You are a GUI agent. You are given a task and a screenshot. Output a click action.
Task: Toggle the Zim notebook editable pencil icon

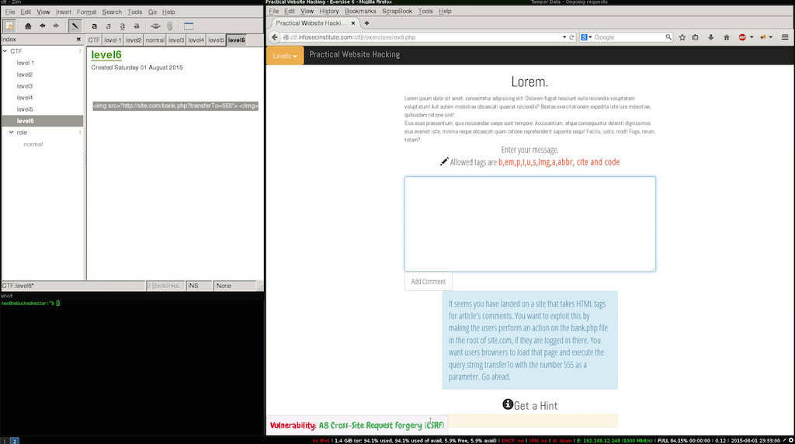[75, 26]
